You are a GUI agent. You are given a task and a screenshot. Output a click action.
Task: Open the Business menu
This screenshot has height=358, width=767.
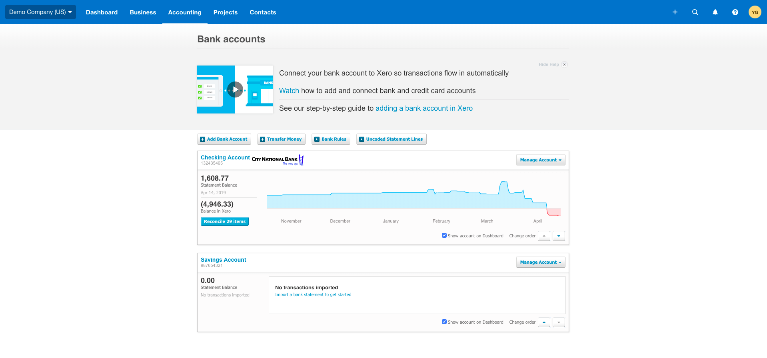[x=143, y=12]
